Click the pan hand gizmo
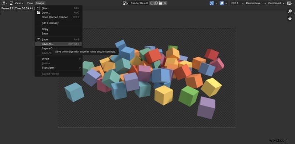Screen dimensions: 295x144 pos(290,18)
